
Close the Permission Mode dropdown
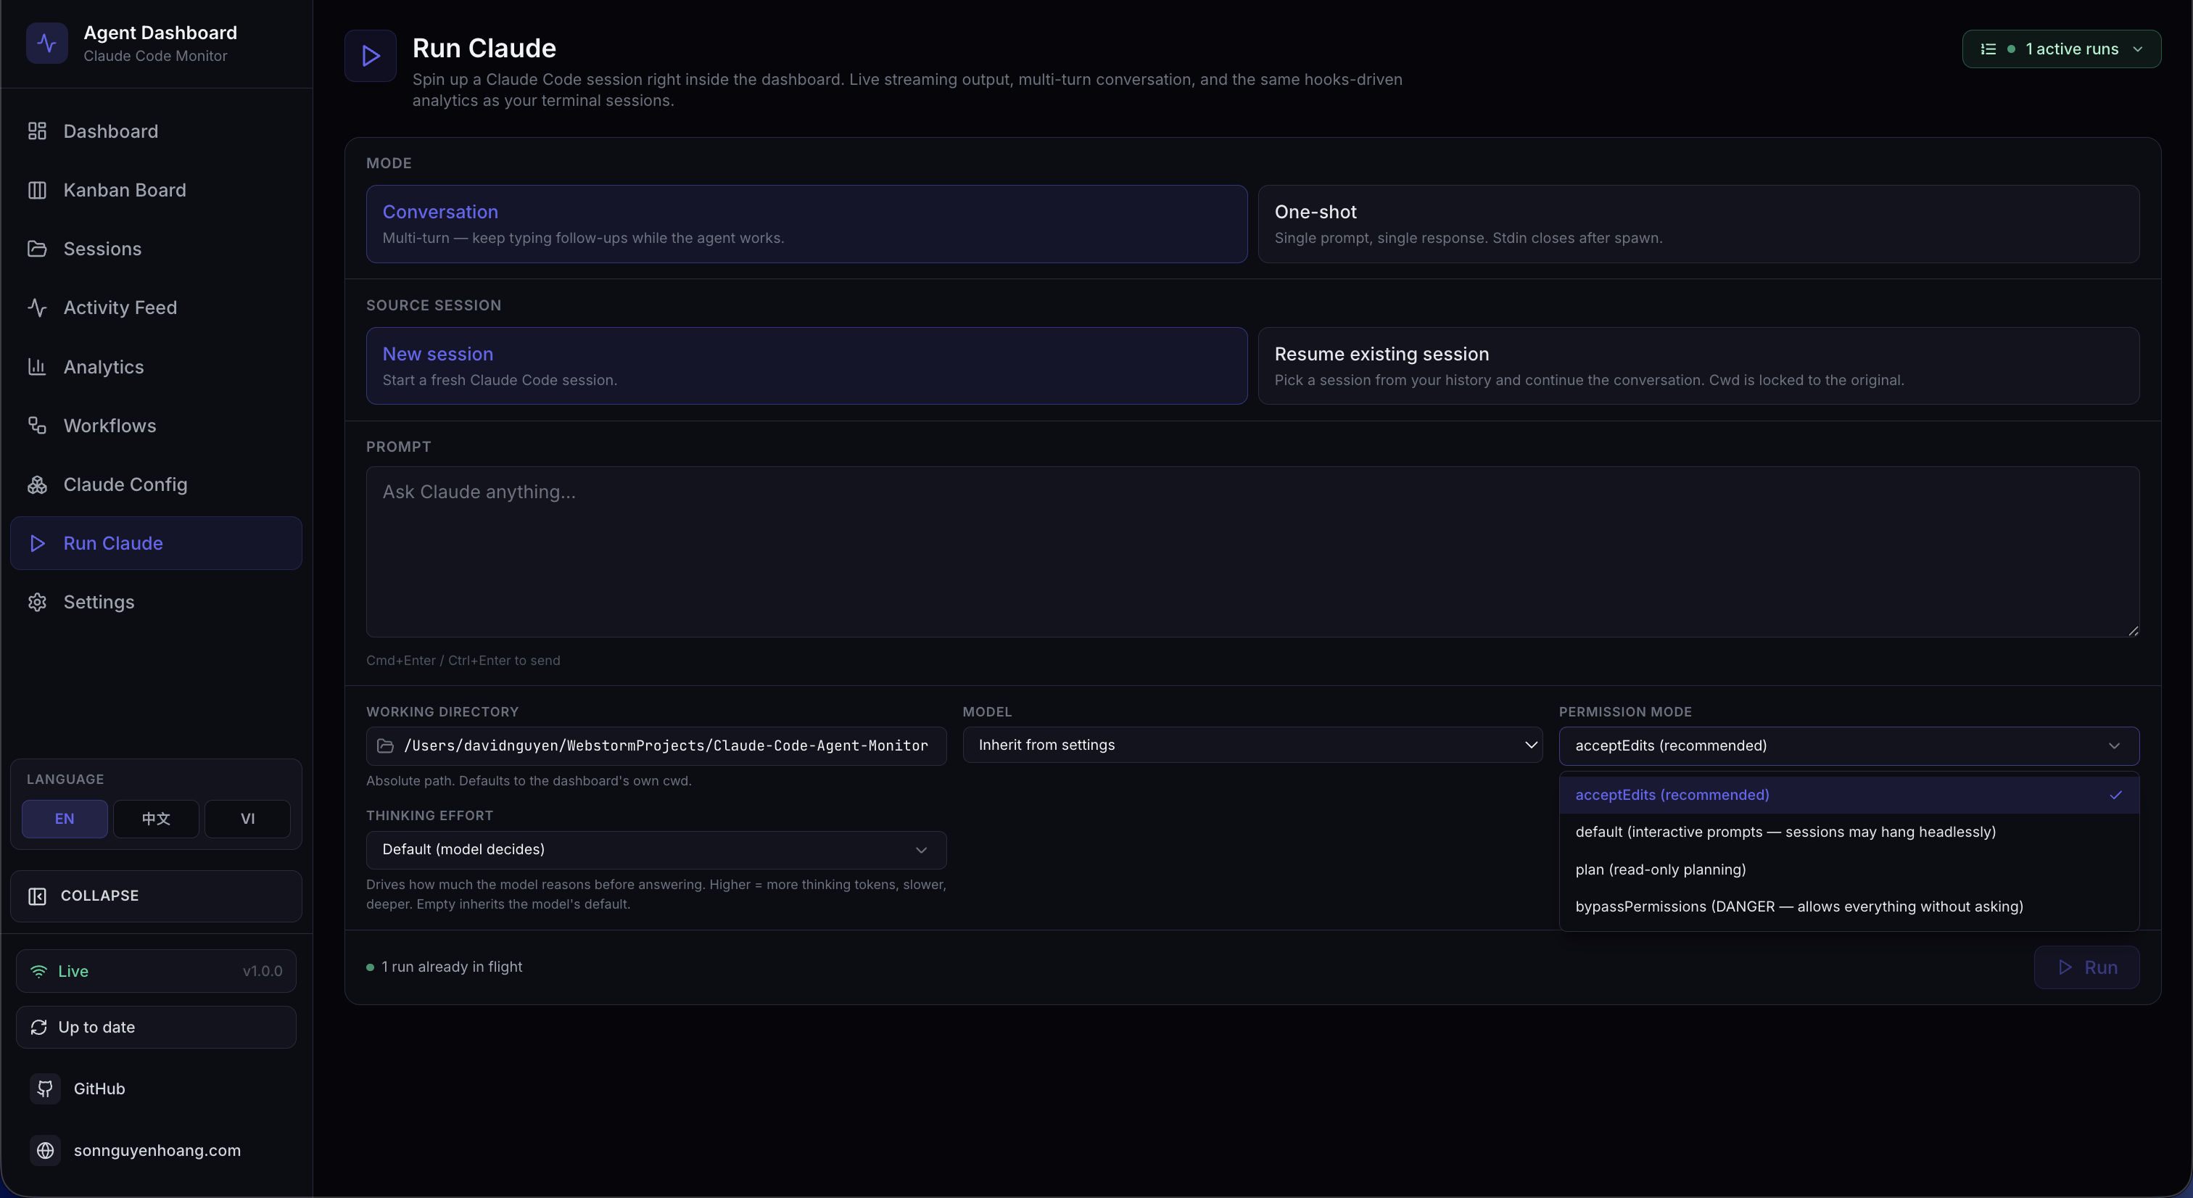pyautogui.click(x=1849, y=746)
